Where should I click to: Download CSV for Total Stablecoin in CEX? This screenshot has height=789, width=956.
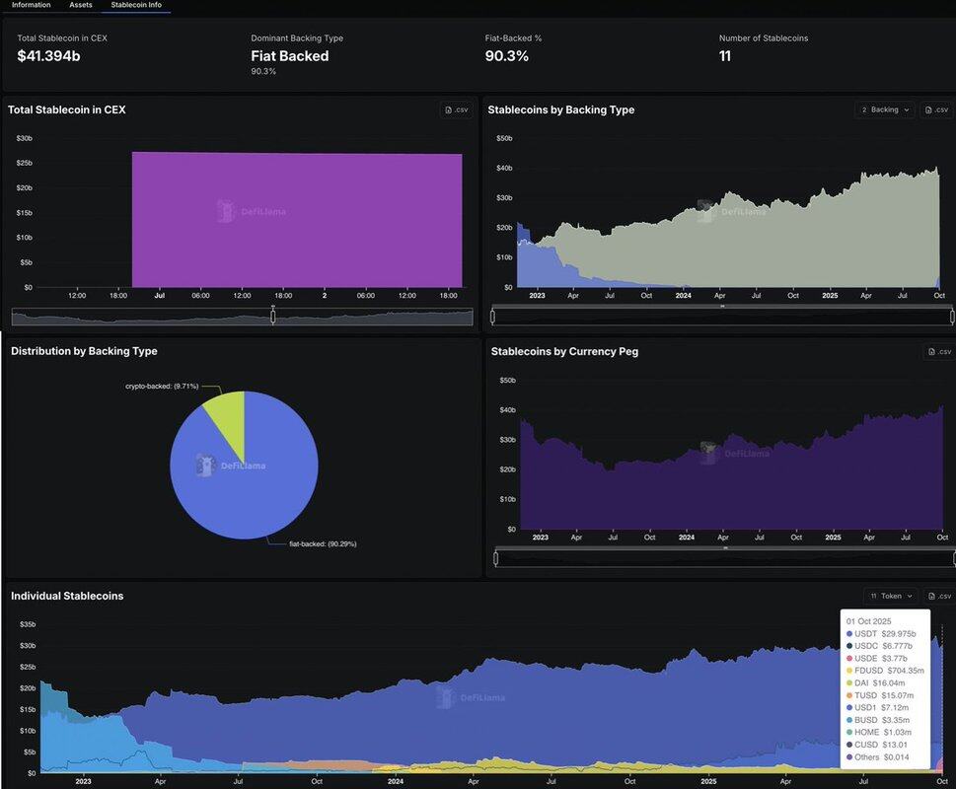456,109
